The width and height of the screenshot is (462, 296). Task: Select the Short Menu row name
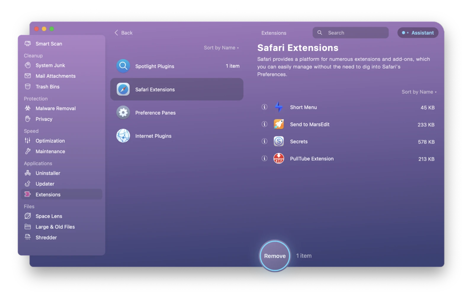[x=303, y=107]
